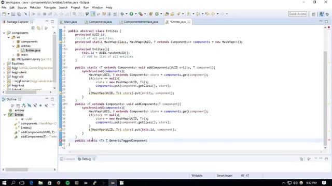Minimize the Package Explorer view
Screen dimensions: 332x186
coord(47,22)
